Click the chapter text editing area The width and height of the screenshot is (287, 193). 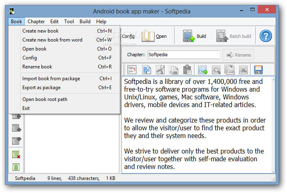196,125
